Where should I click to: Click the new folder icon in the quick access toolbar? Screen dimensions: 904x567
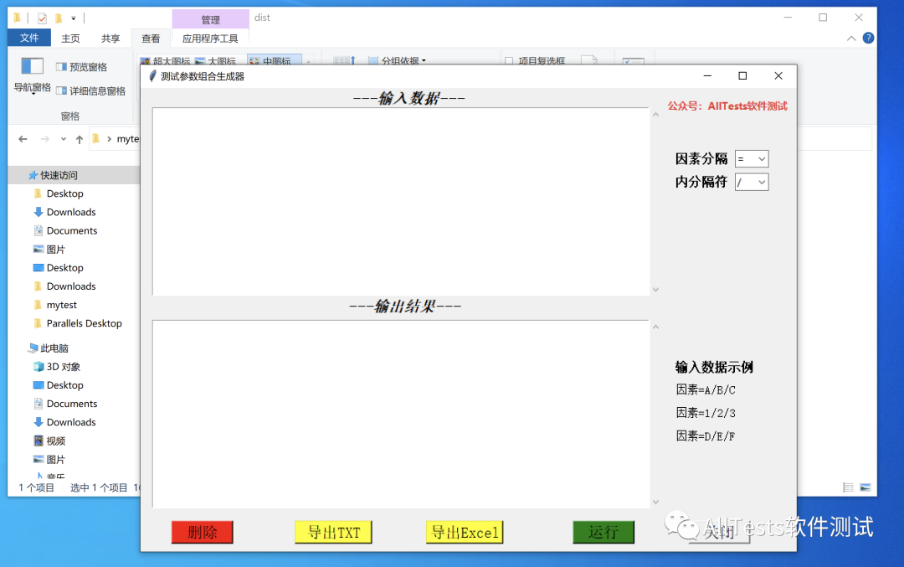click(59, 18)
